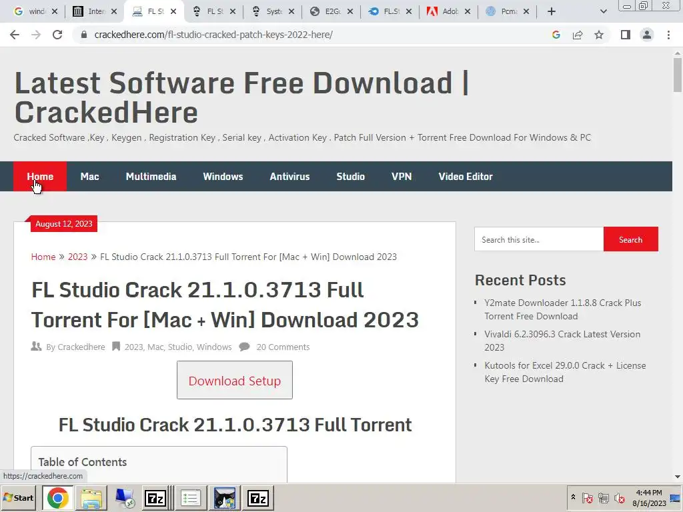Click the Action Center flag icon in the tray

[587, 497]
